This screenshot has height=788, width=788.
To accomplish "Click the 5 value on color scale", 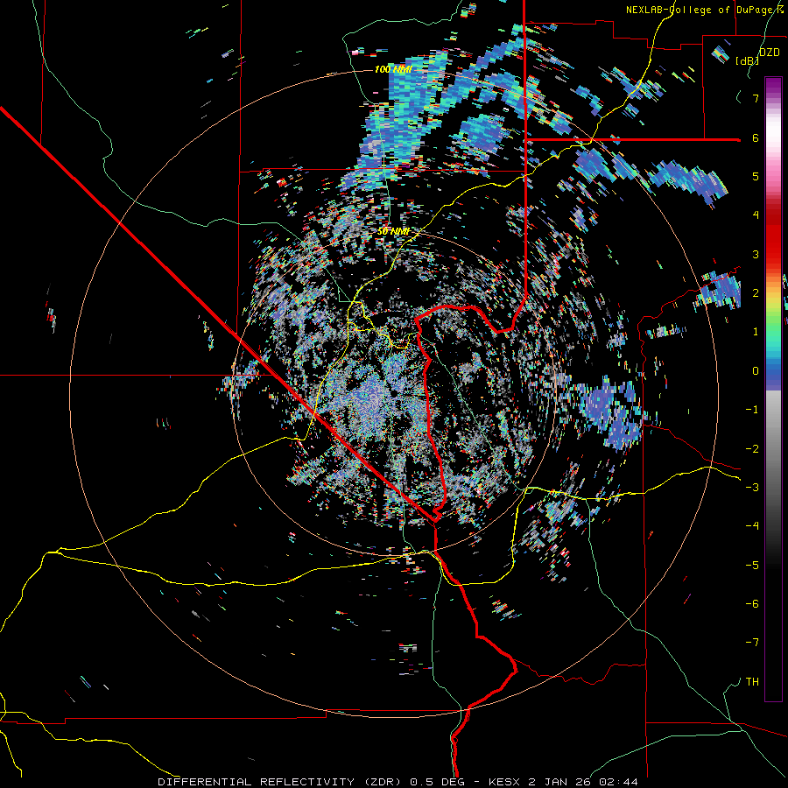I will point(756,176).
